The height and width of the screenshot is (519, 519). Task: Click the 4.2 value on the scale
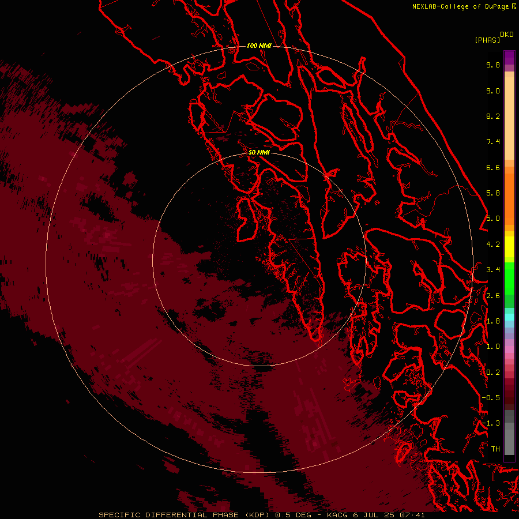coord(493,245)
